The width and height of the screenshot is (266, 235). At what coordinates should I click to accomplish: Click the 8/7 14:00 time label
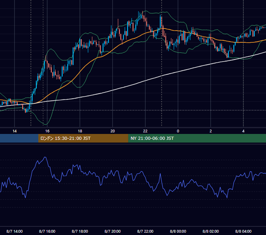pyautogui.click(x=14, y=231)
